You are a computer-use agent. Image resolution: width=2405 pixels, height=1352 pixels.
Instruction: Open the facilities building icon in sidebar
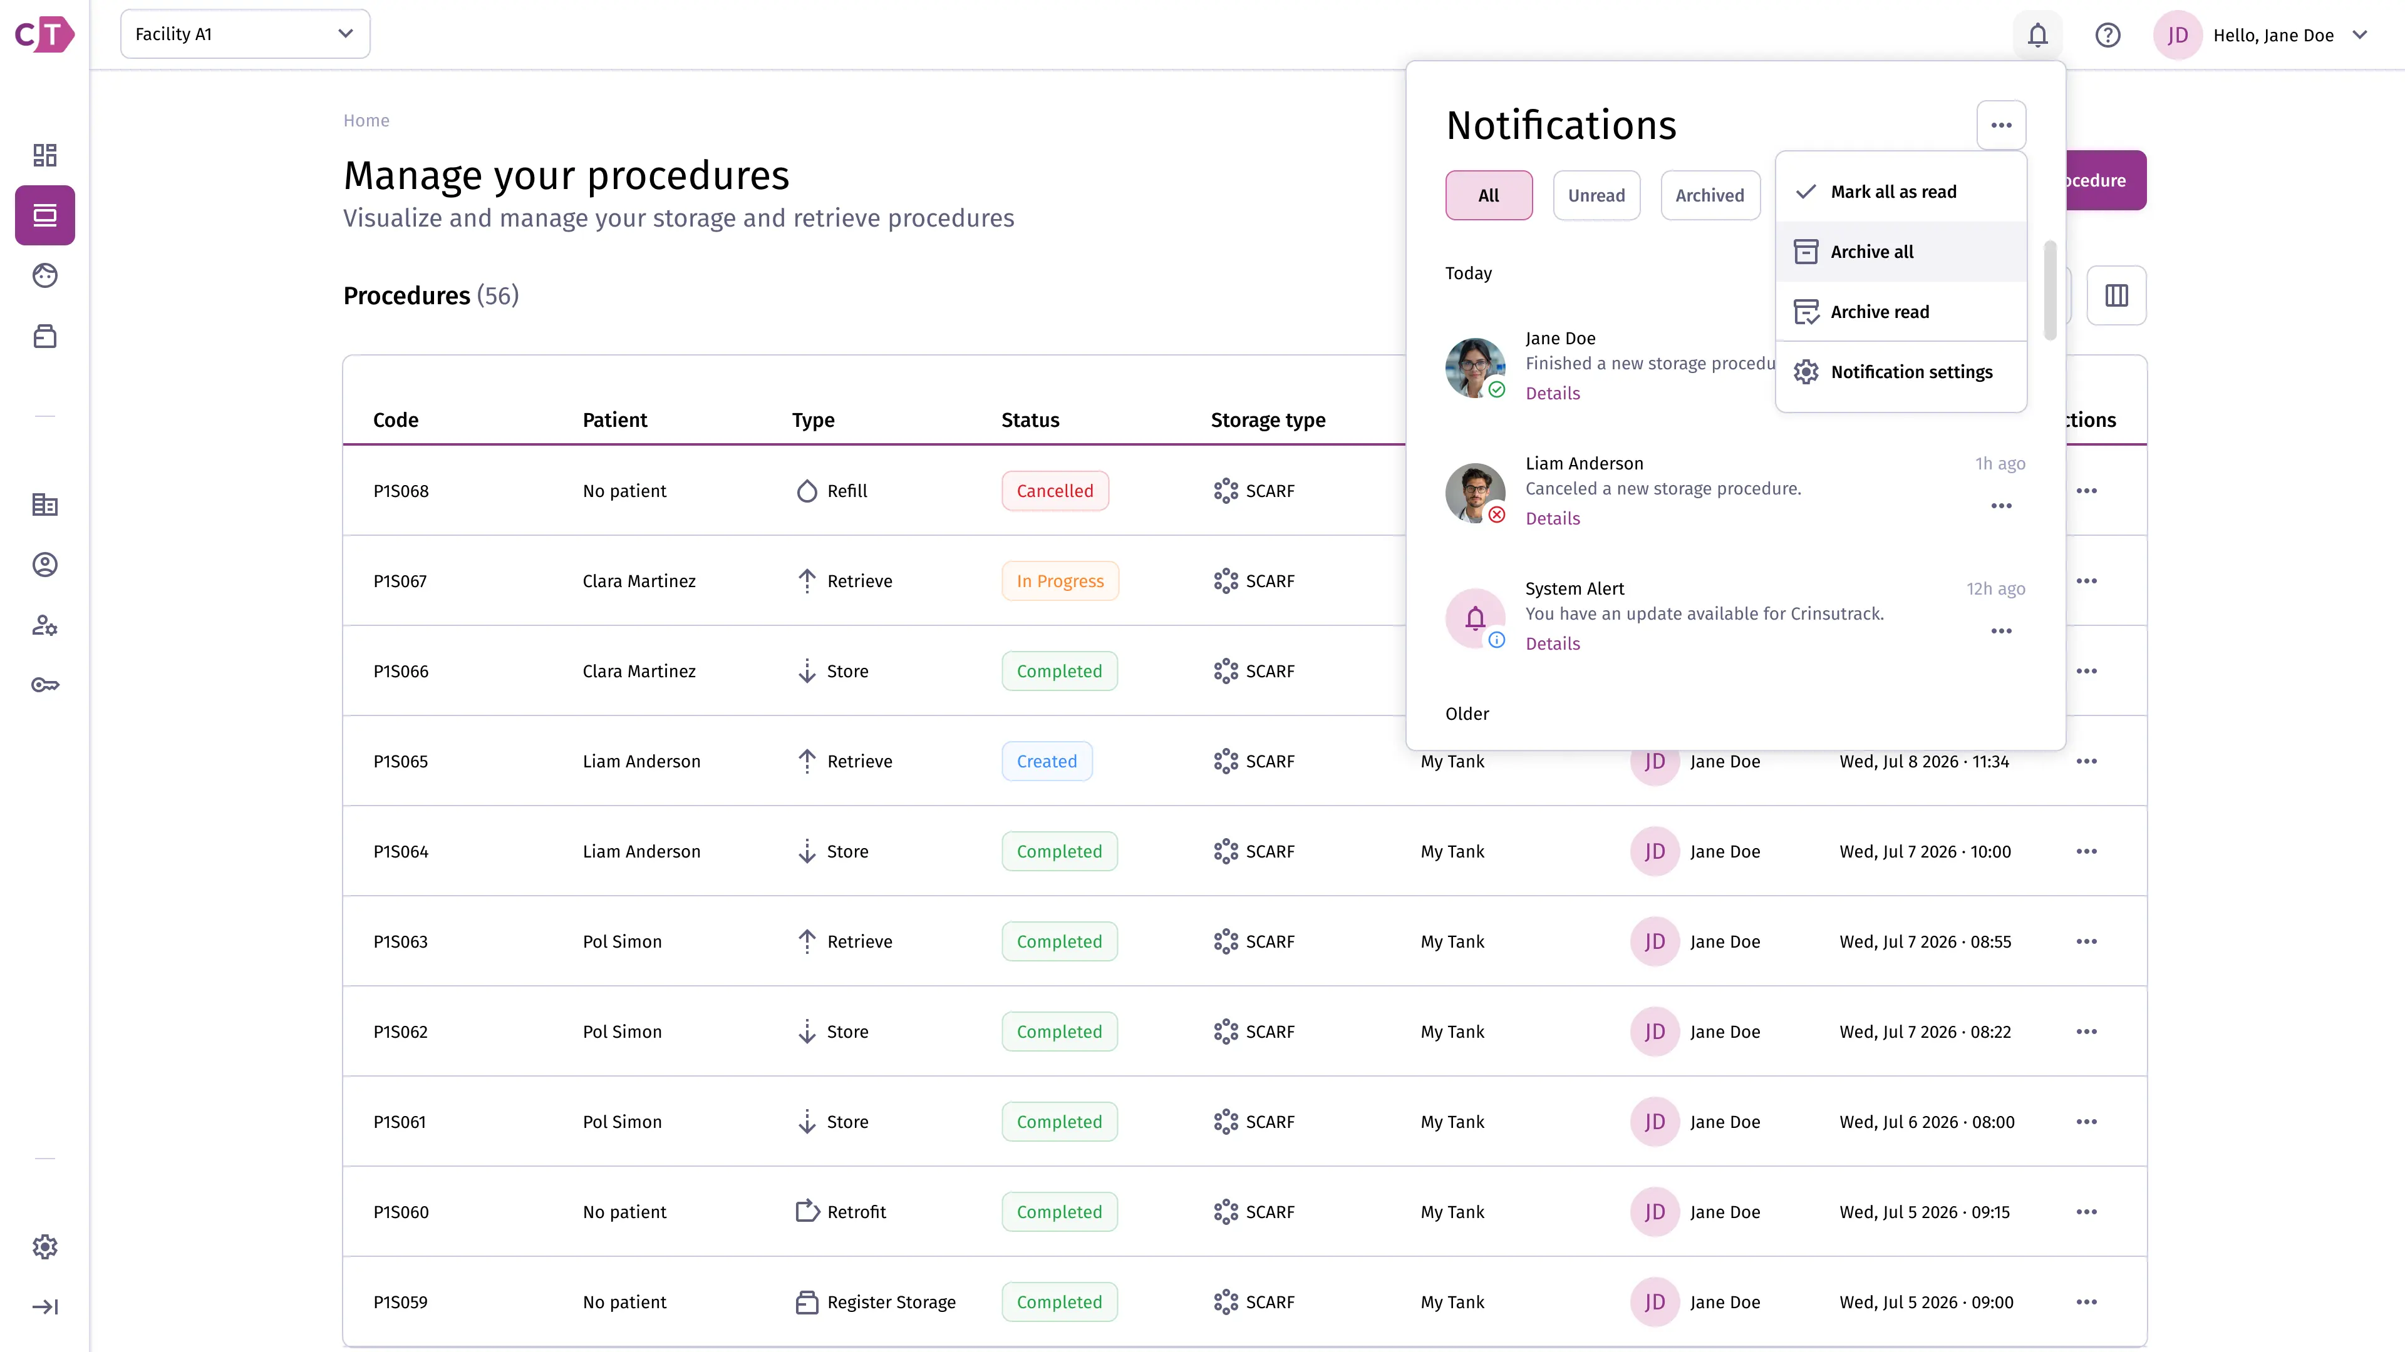click(x=45, y=504)
